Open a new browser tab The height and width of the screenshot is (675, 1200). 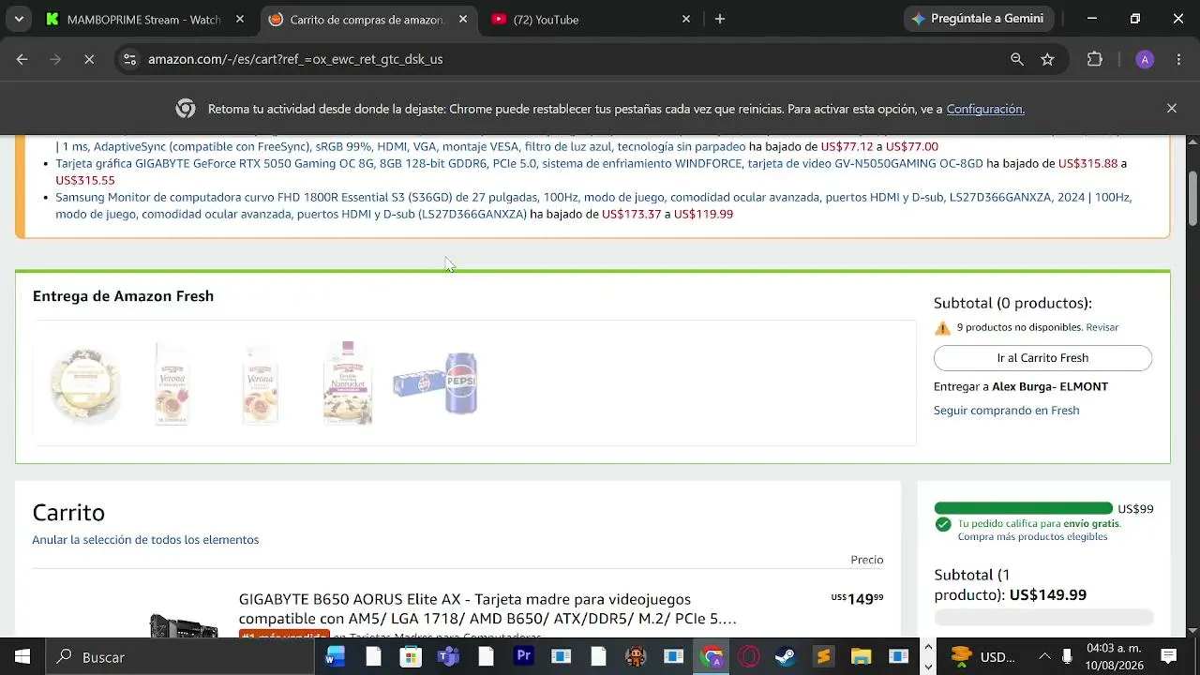pos(720,19)
